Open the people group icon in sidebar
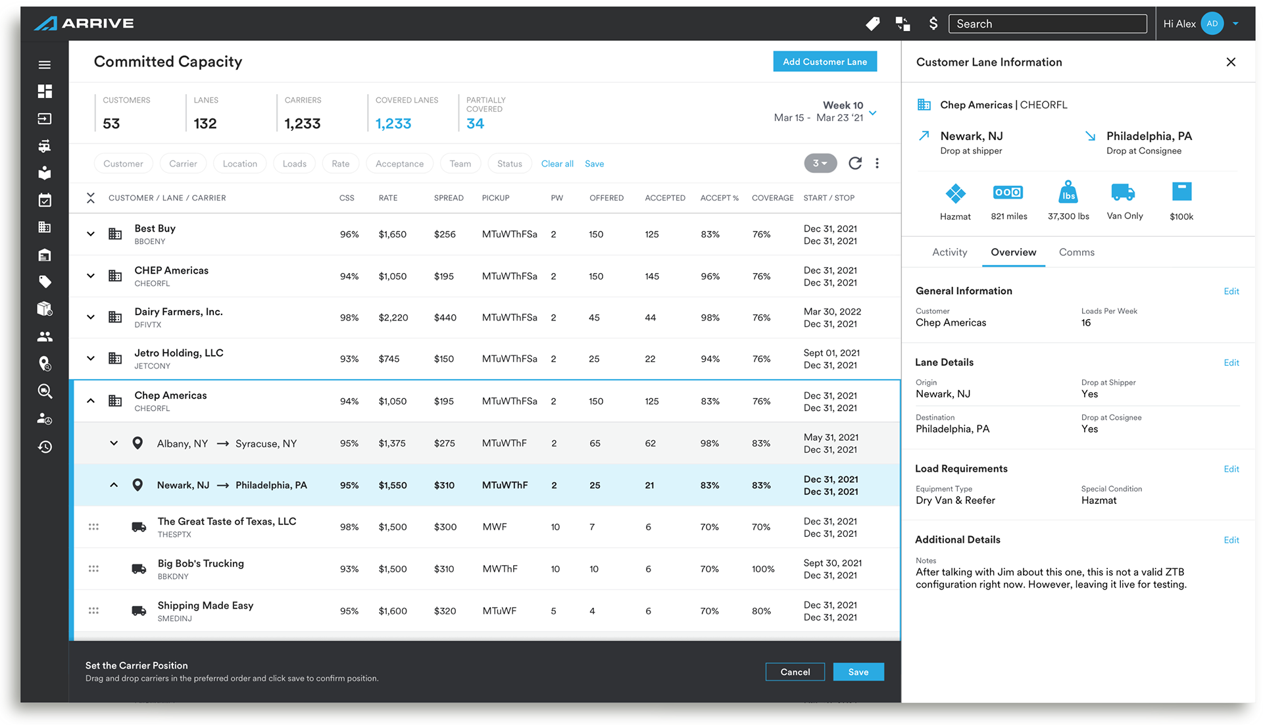This screenshot has height=725, width=1263. point(45,336)
